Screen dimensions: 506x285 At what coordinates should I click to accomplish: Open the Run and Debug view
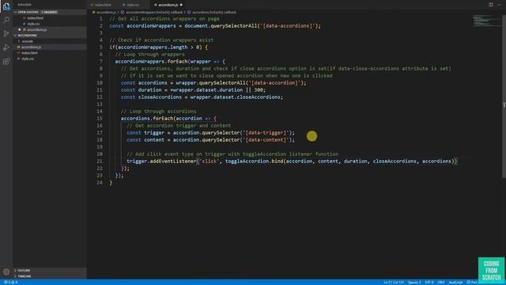coord(6,47)
